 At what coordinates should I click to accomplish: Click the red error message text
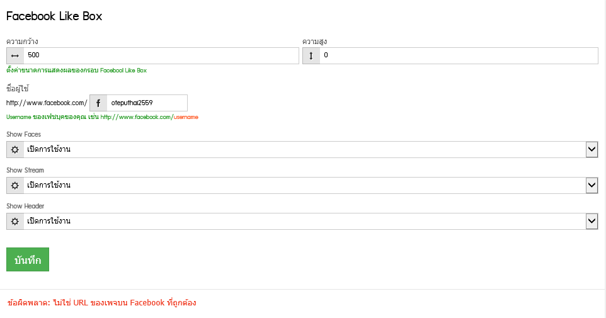click(101, 302)
